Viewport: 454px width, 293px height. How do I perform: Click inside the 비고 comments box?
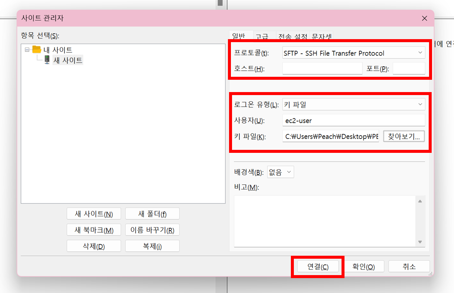click(324, 221)
